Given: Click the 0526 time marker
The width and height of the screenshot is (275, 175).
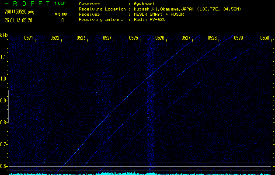Looking at the screenshot, I should 160,38.
